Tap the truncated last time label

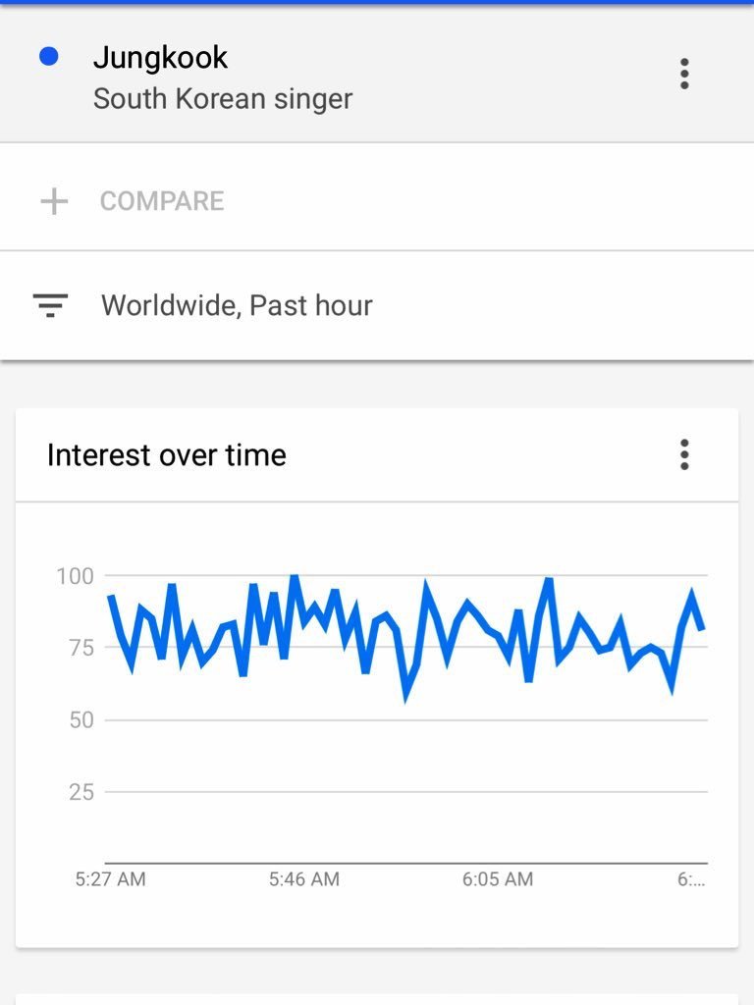691,879
